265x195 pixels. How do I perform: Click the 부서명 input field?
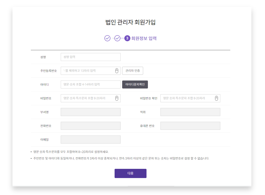click(90, 112)
